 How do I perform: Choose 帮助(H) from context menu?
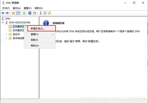[40, 46]
